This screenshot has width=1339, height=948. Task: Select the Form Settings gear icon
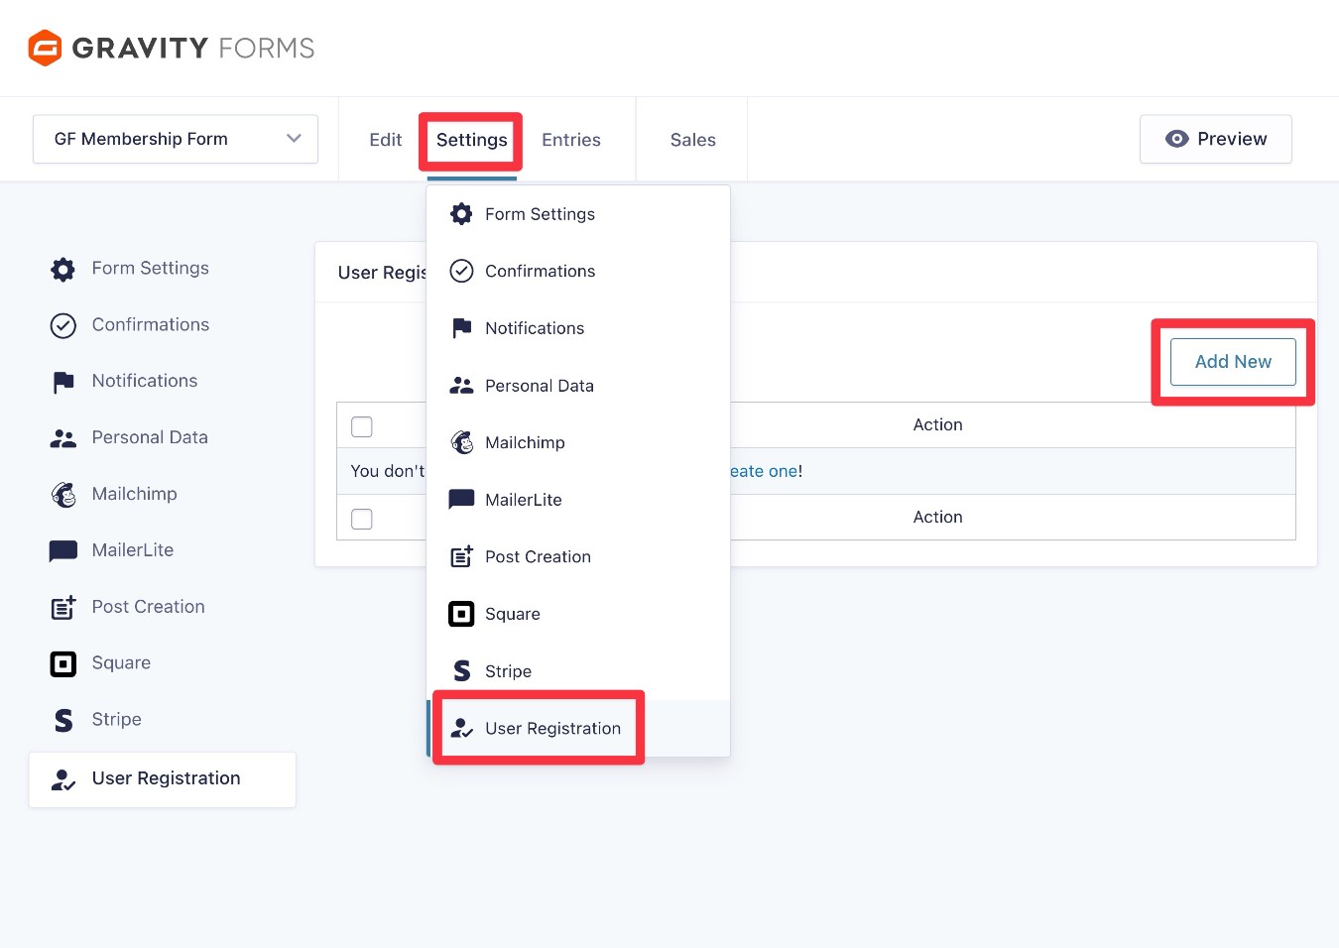point(62,268)
